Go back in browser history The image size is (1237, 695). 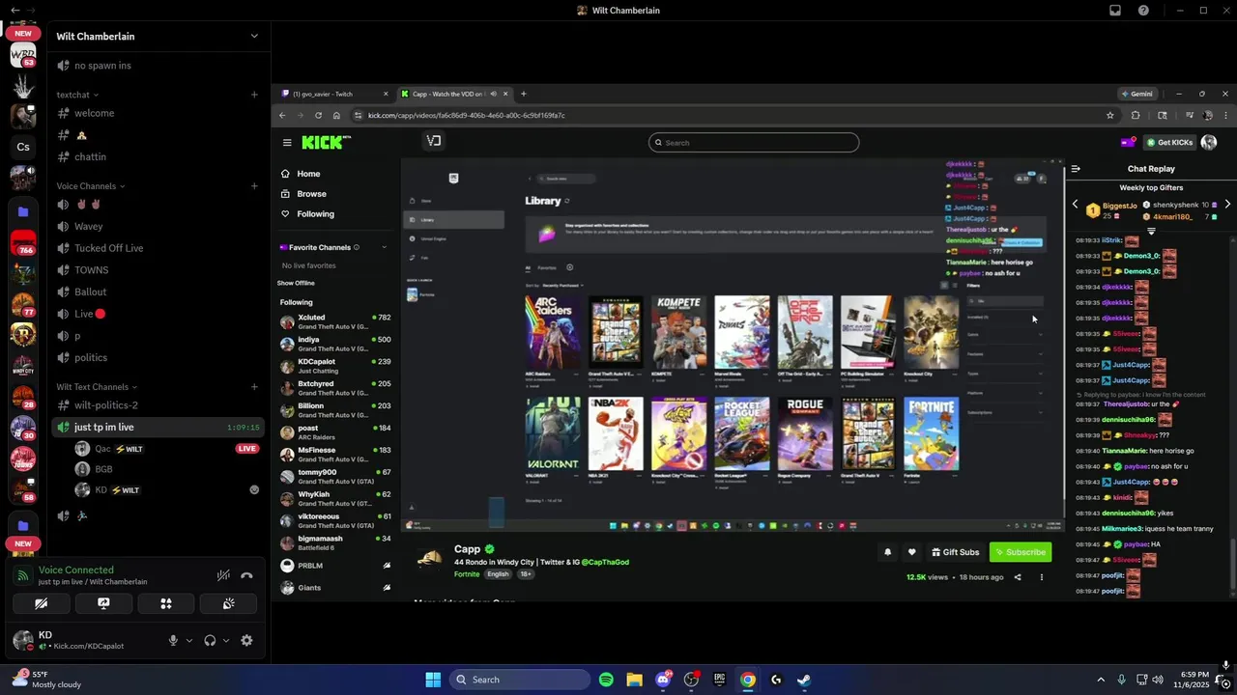pyautogui.click(x=282, y=115)
